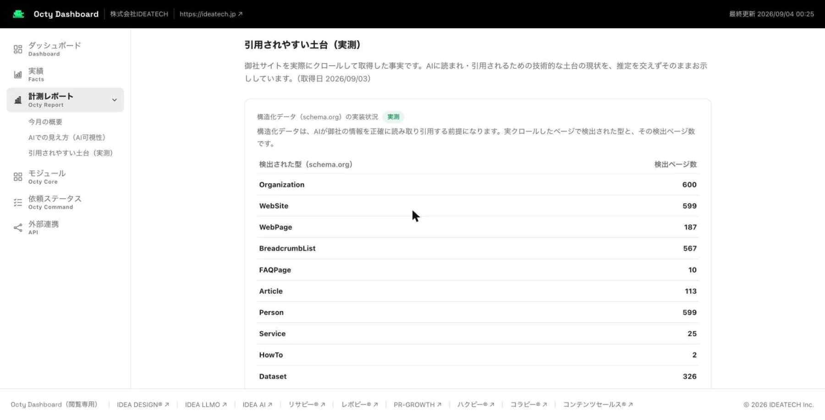Click the 検出された型（schema.org） column header
Screen dimensions: 825x420
coord(306,164)
